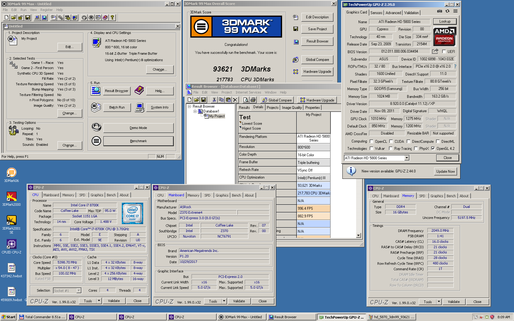The height and width of the screenshot is (321, 514).
Task: Open the 437342.hwbot desktop file
Action: coord(11,270)
